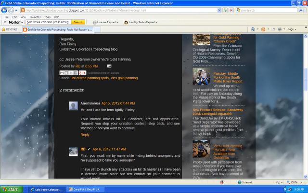Click the Fairplay article thumbnail photo
308x193 pixels.
click(201, 76)
